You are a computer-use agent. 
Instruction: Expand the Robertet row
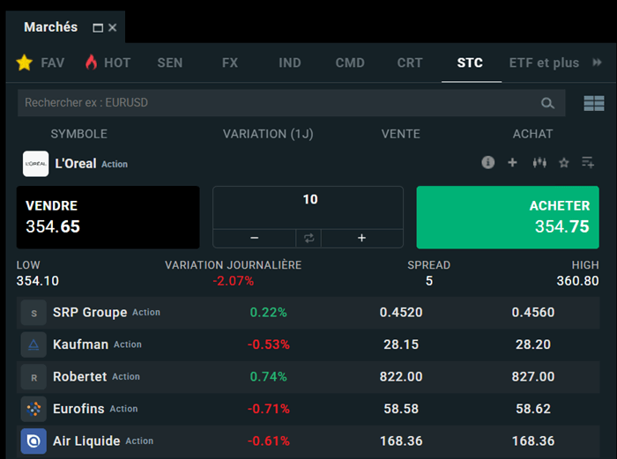(x=79, y=376)
